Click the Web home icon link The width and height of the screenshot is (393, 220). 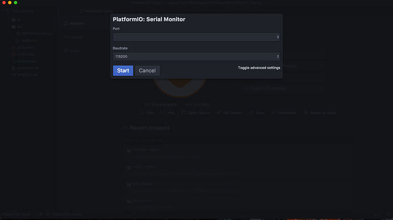coord(142,113)
